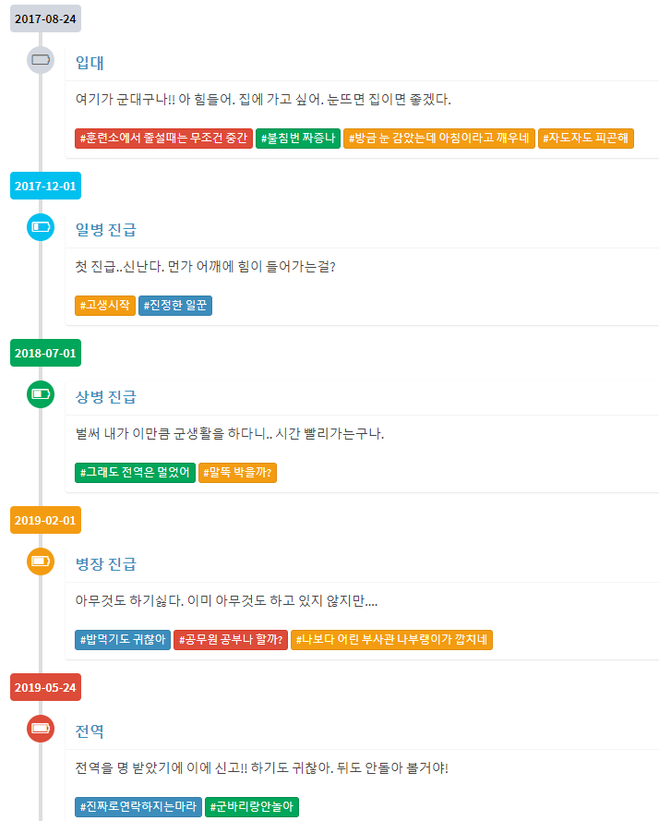Select the green 2018-07-01 date label
Screen dimensions: 659x821
[x=45, y=353]
